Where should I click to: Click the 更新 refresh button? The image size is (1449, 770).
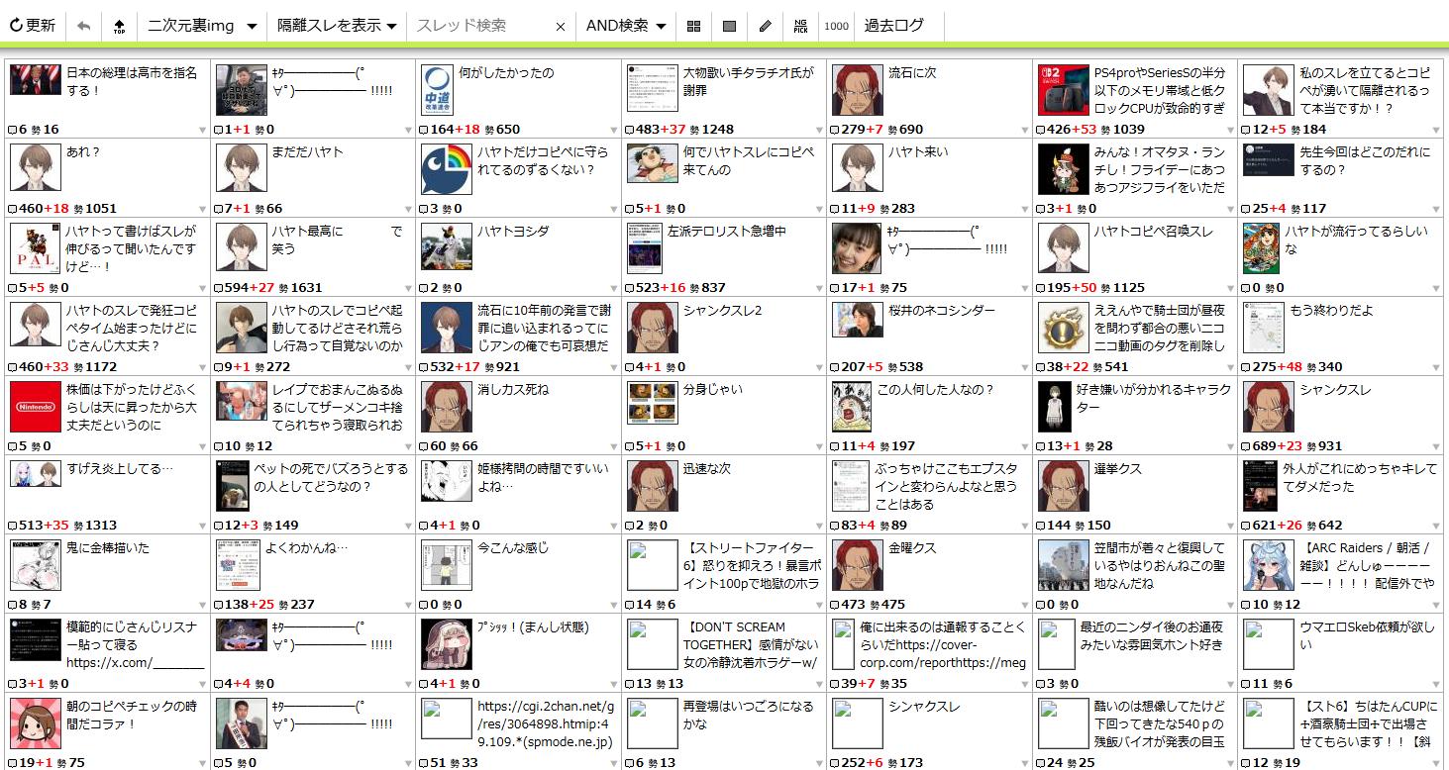(33, 26)
